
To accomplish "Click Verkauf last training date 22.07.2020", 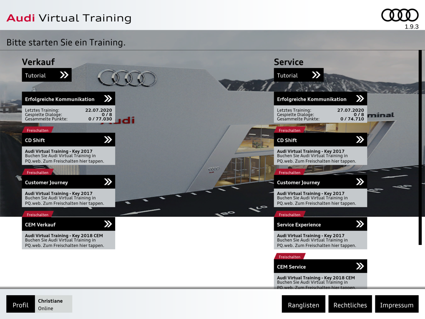I will tap(99, 110).
